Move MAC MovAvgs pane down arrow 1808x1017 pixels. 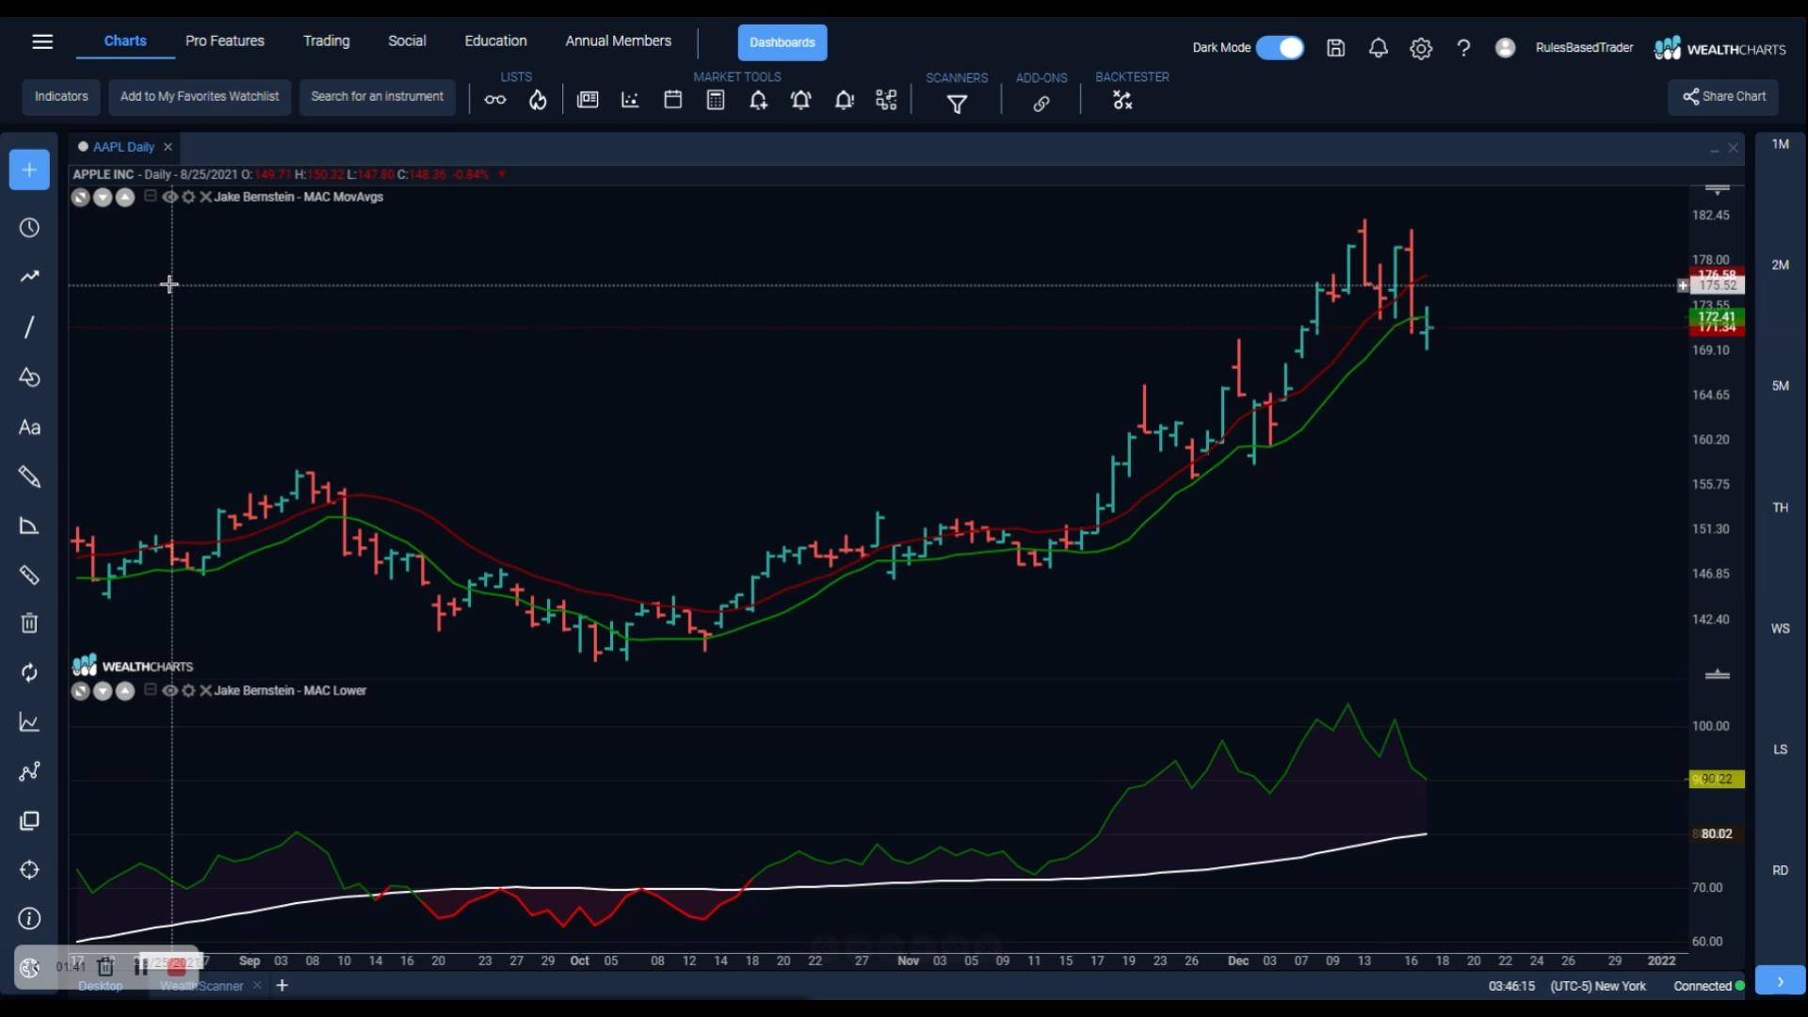pyautogui.click(x=103, y=198)
